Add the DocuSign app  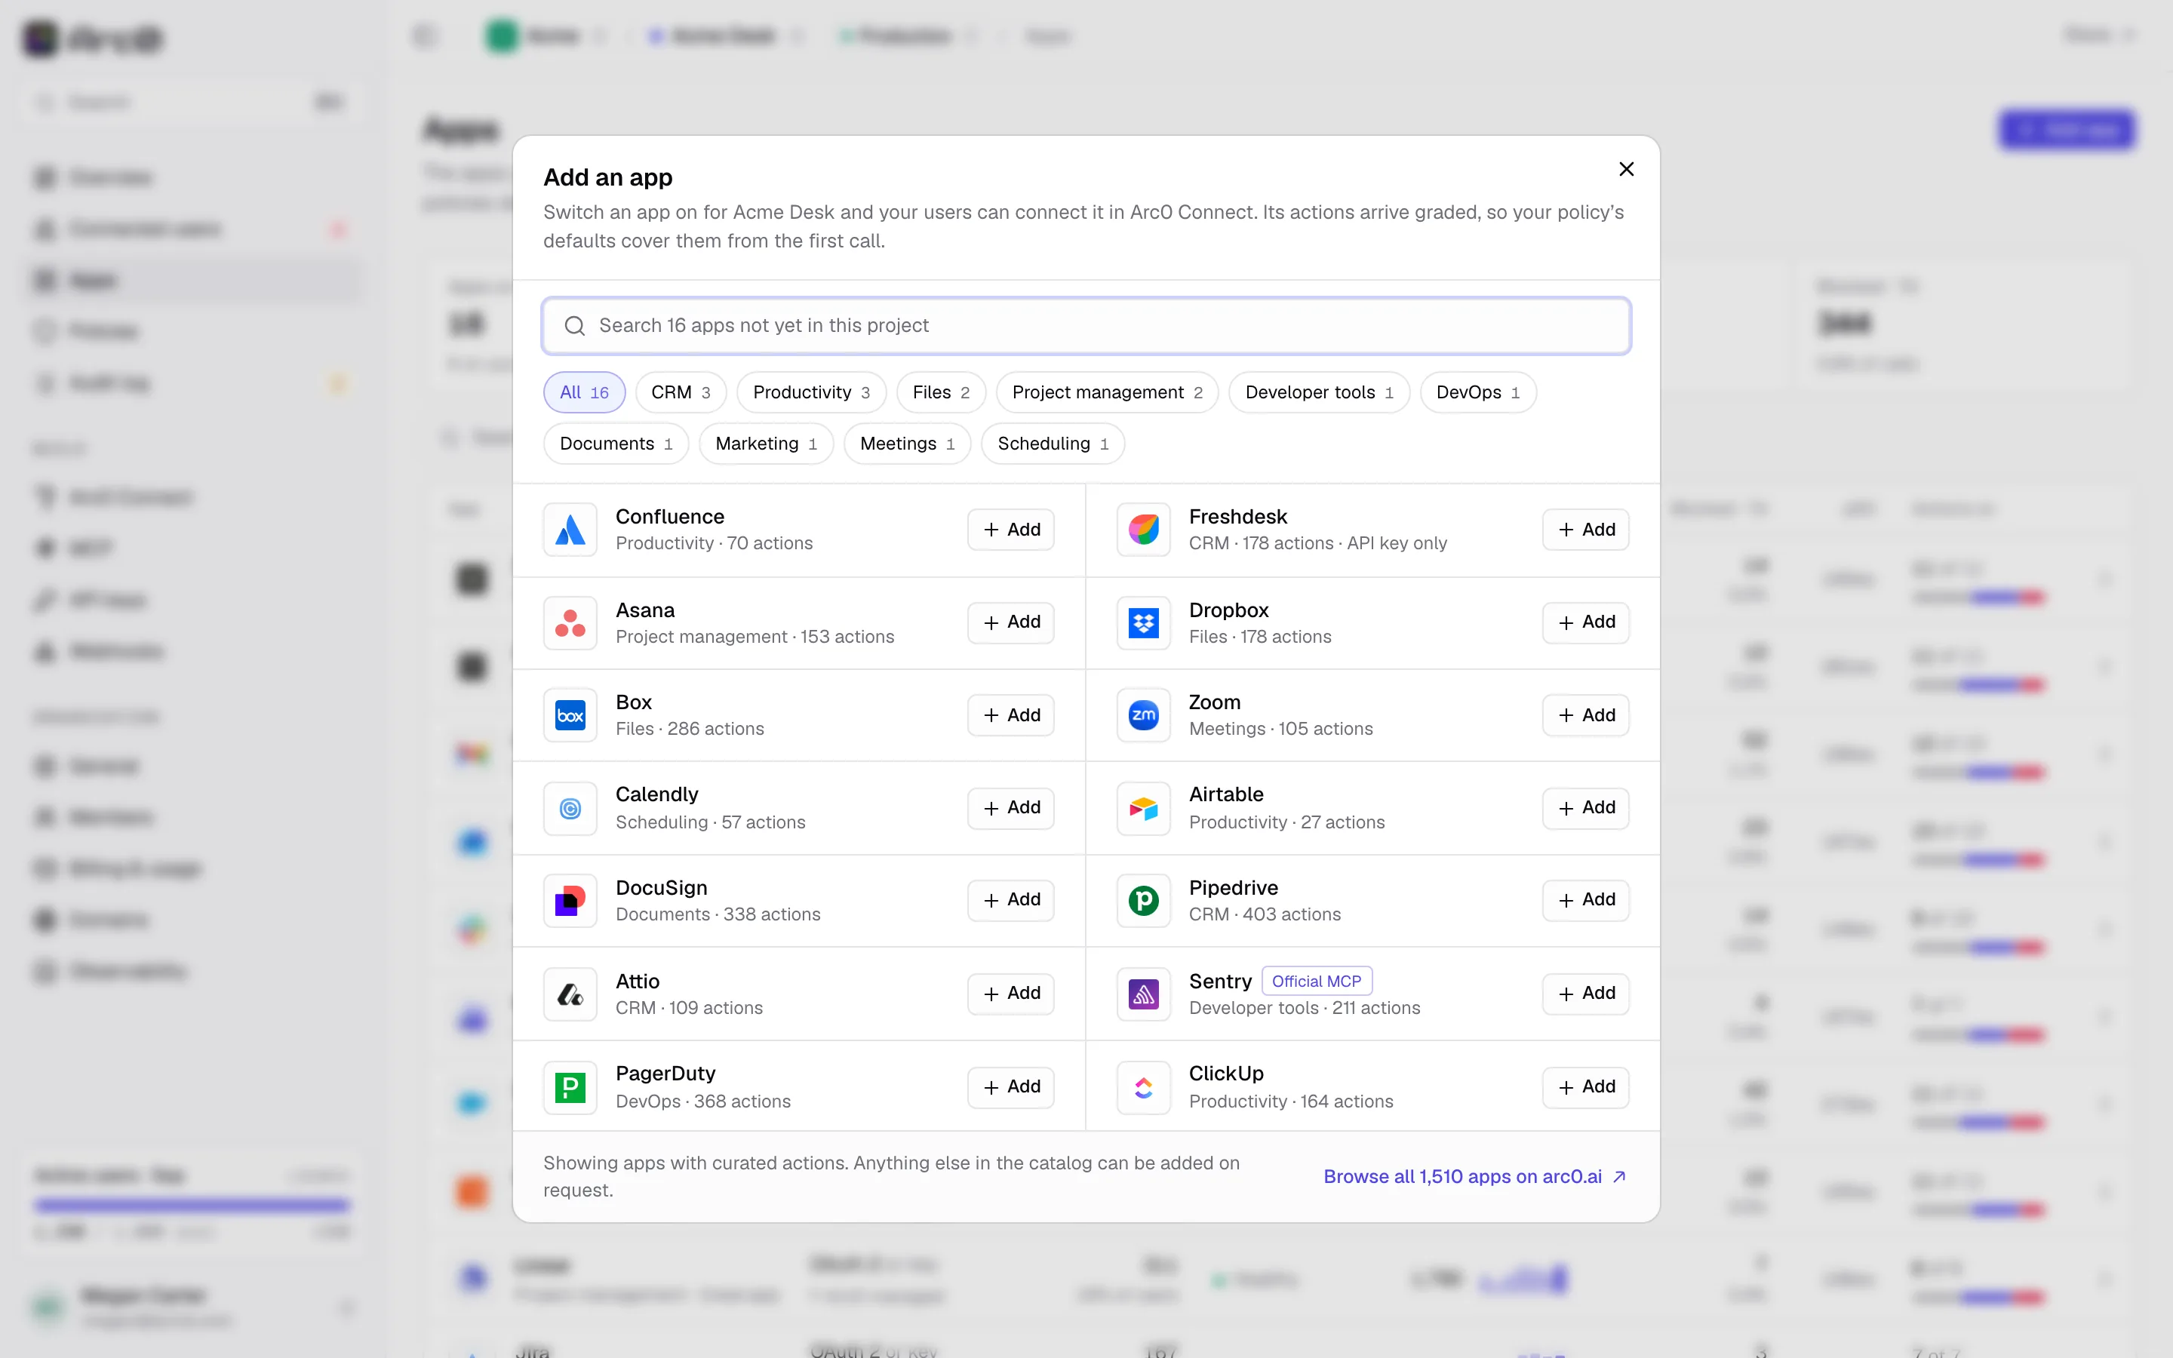1011,900
